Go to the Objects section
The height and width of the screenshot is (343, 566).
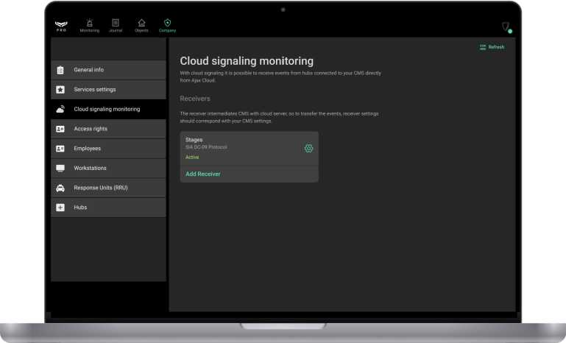pyautogui.click(x=141, y=25)
